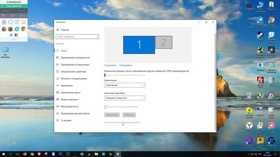Click the taskbar search magnifier icon
The image size is (280, 157).
(10, 154)
